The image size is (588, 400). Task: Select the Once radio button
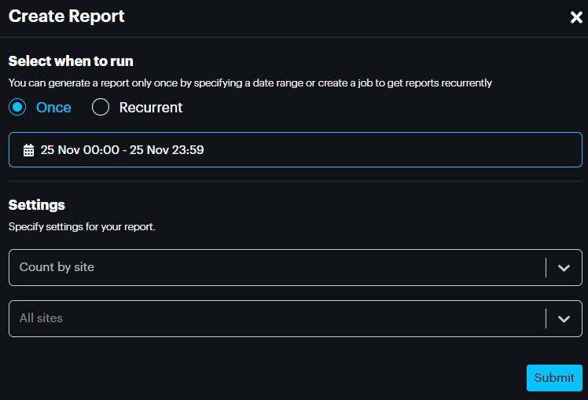point(18,108)
